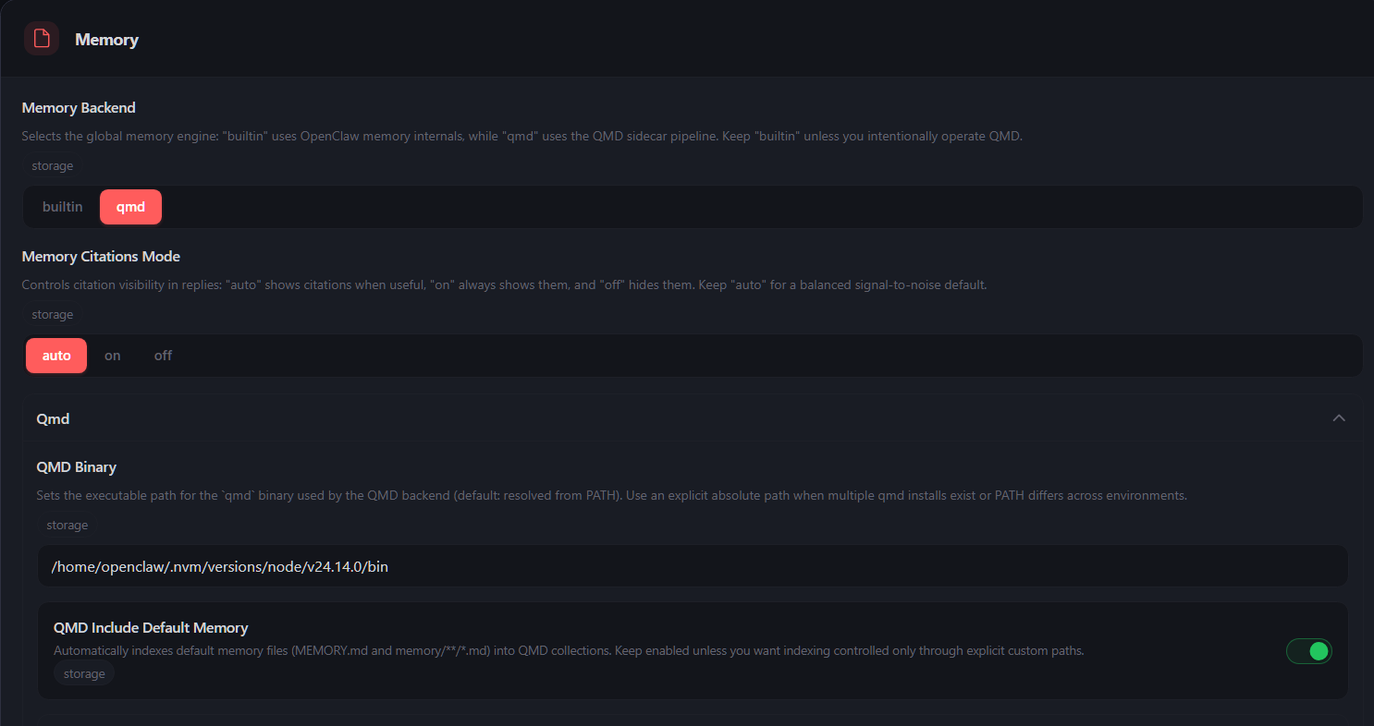Collapse the Qmd section with chevron
This screenshot has height=726, width=1374.
[1338, 418]
